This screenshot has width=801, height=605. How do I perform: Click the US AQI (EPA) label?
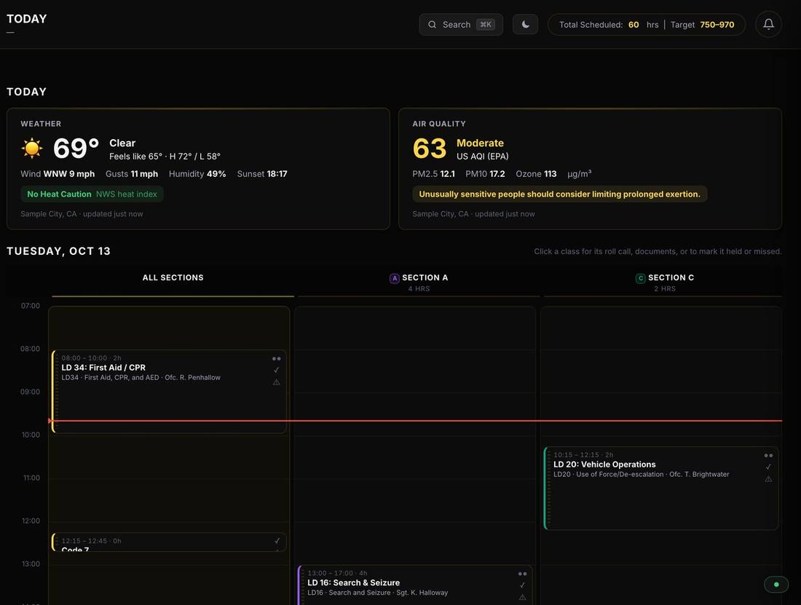[482, 157]
